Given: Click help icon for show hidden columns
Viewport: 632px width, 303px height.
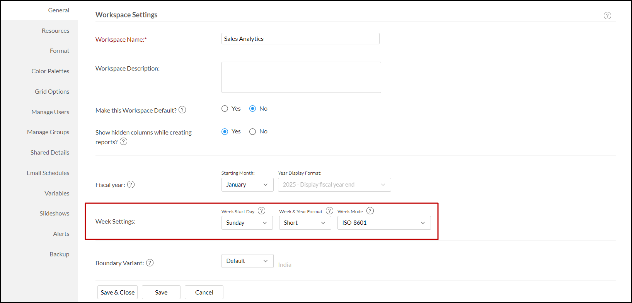Looking at the screenshot, I should tap(124, 141).
